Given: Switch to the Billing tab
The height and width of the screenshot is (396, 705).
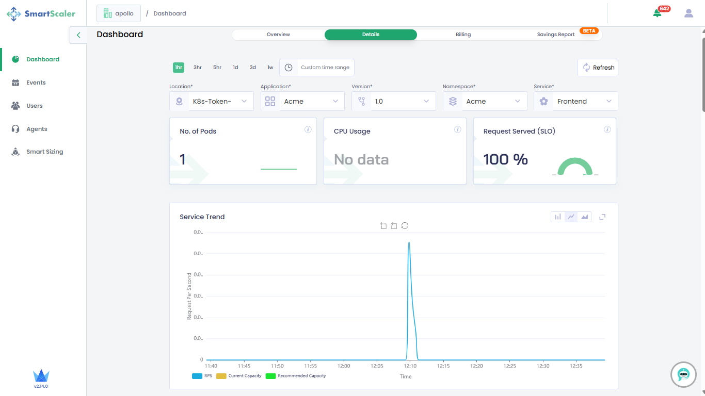Looking at the screenshot, I should pos(463,35).
